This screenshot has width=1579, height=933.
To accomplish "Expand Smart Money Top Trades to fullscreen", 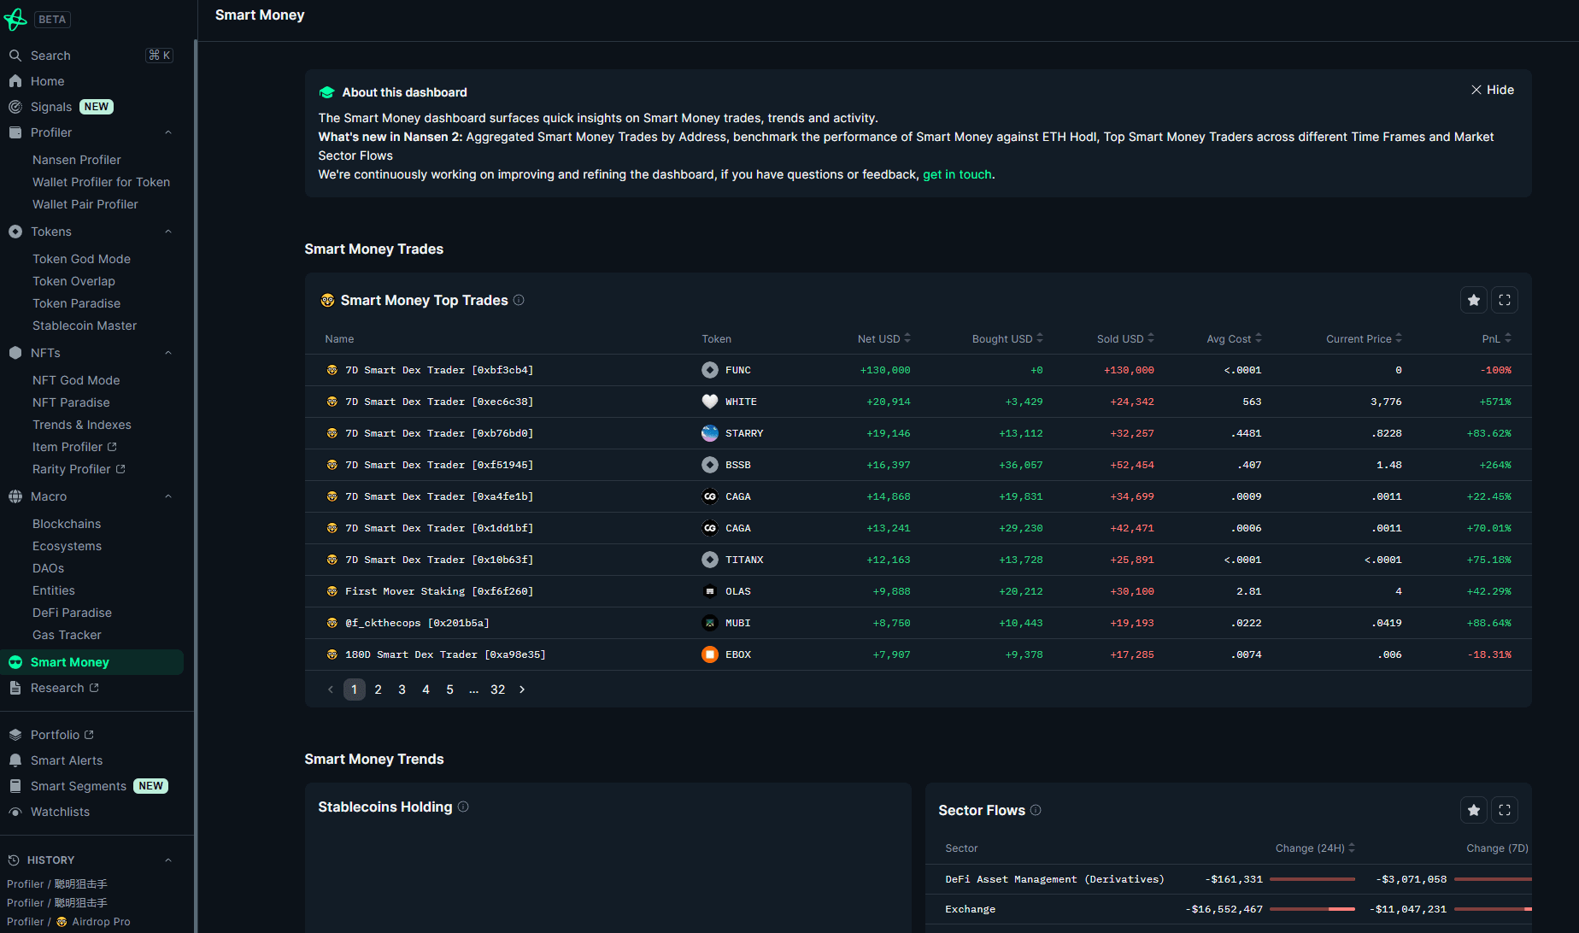I will (1504, 300).
